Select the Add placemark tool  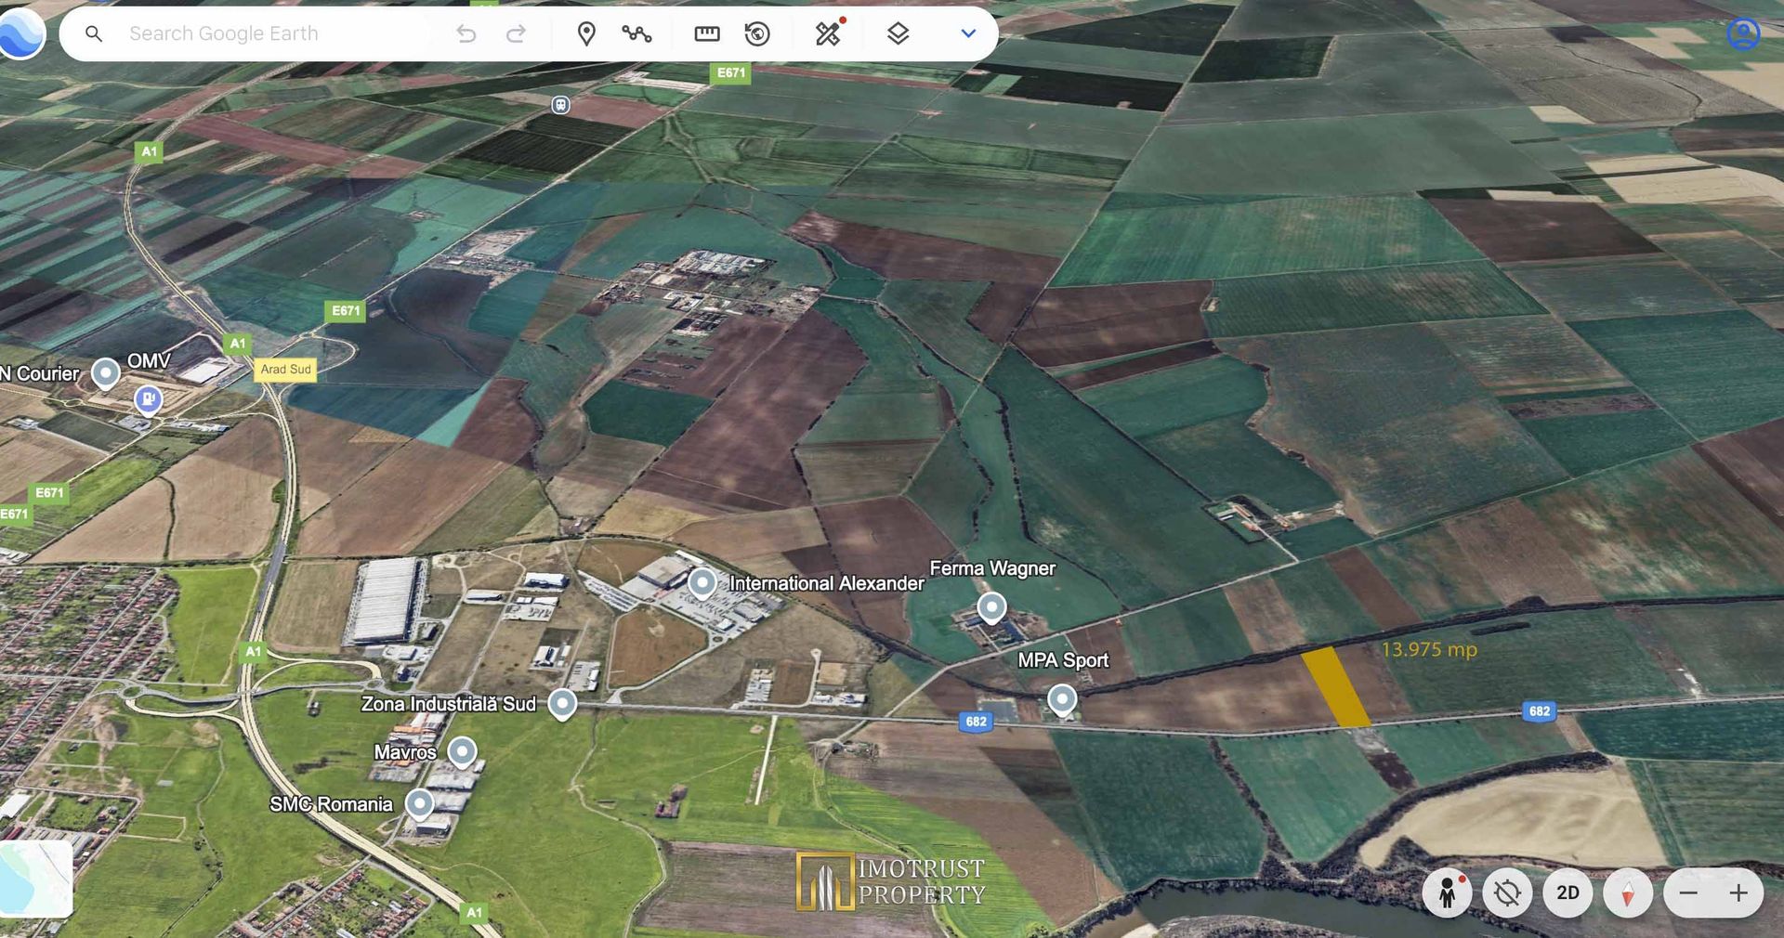pos(586,34)
